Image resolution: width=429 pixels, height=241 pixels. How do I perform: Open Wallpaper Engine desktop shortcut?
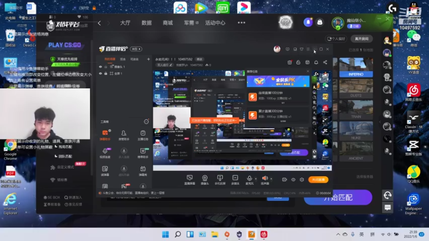point(413,205)
